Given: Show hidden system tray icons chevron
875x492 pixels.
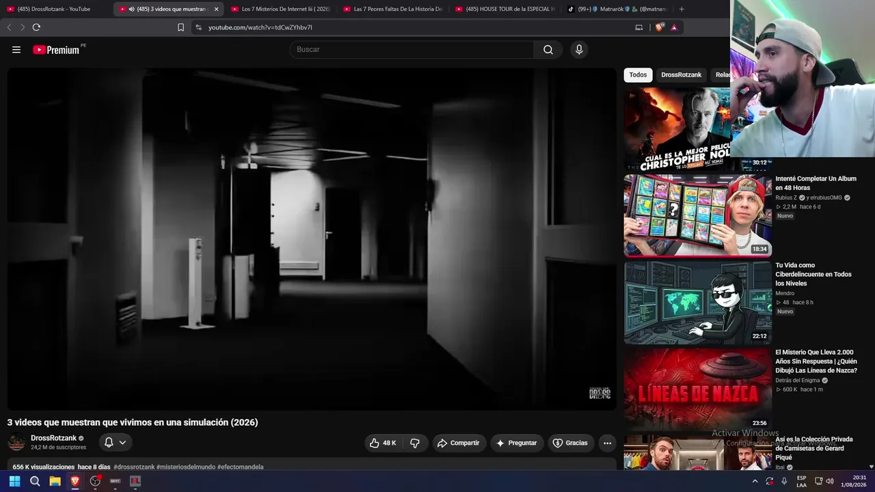Looking at the screenshot, I should (755, 481).
